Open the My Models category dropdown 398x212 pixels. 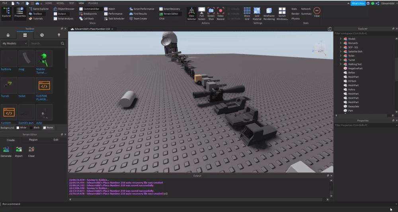click(x=14, y=43)
